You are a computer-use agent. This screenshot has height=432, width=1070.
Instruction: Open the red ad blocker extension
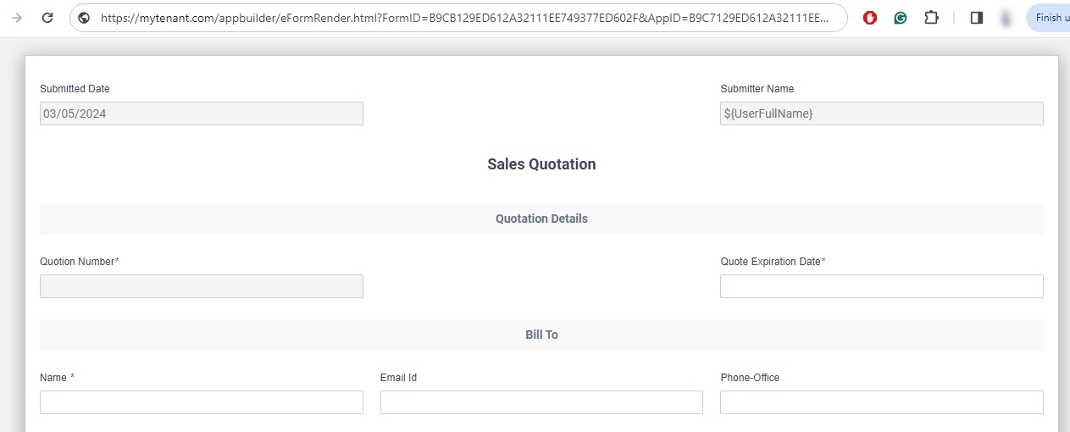point(870,18)
